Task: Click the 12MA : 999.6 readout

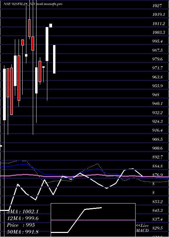Action: pyautogui.click(x=23, y=218)
